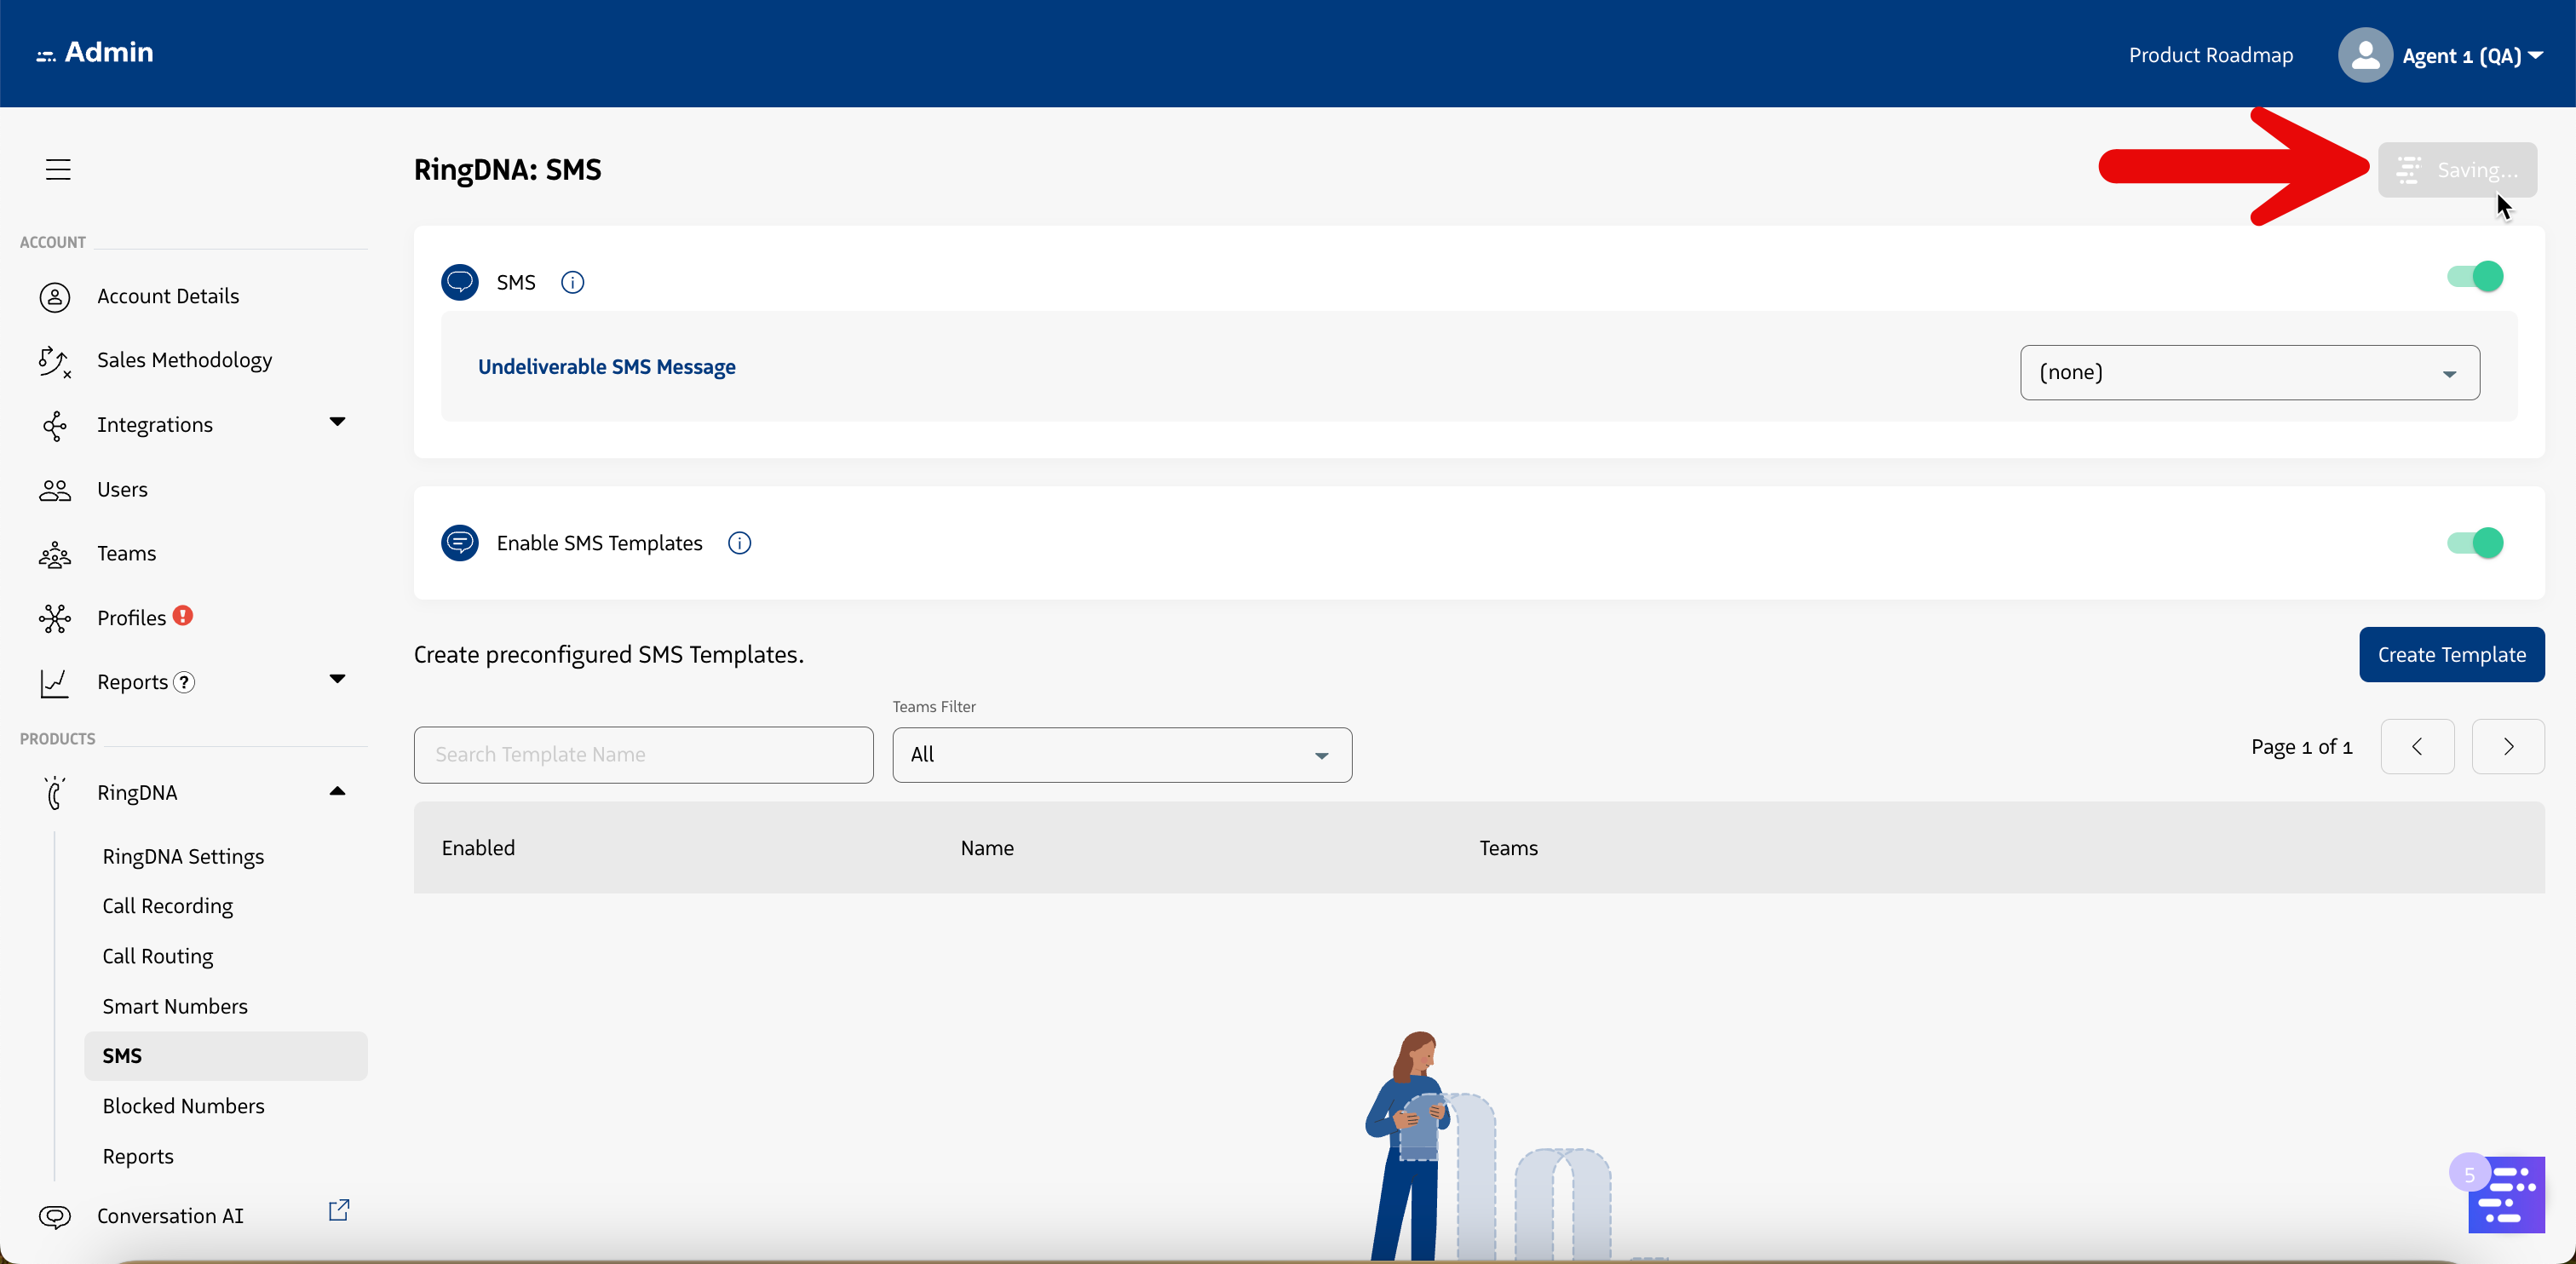Click the Reports help question mark icon

(x=184, y=682)
